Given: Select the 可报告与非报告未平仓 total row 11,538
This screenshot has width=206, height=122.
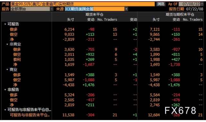Looking at the screenshot, I should click(102, 115).
